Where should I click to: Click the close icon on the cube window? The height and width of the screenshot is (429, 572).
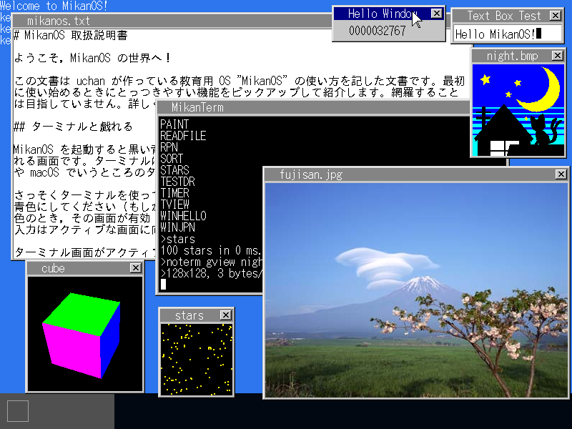(136, 268)
